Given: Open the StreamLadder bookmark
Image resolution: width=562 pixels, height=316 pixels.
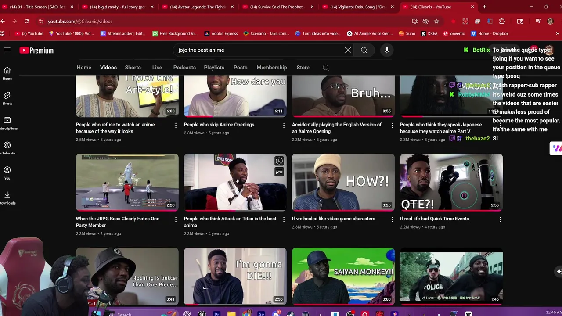Looking at the screenshot, I should pos(122,33).
